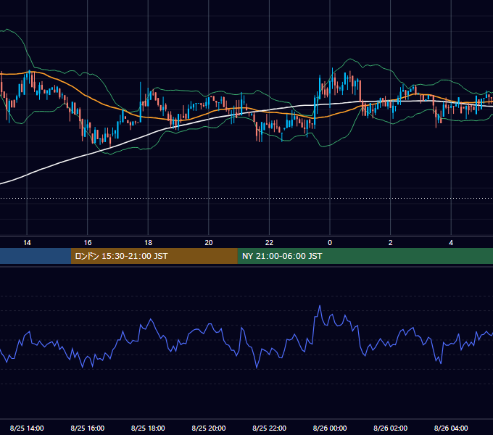Click the 20 hour axis label
The image size is (493, 435).
pyautogui.click(x=209, y=243)
